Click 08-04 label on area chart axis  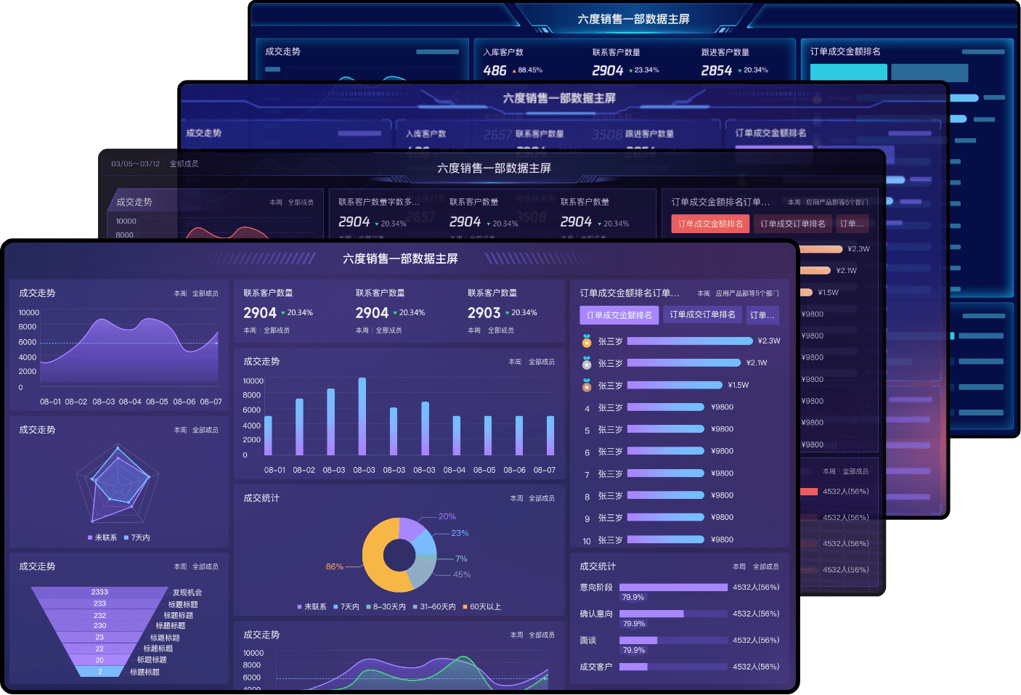point(130,402)
